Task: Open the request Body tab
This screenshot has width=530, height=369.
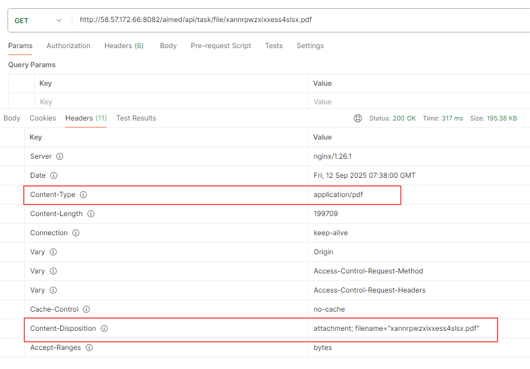Action: pyautogui.click(x=169, y=46)
